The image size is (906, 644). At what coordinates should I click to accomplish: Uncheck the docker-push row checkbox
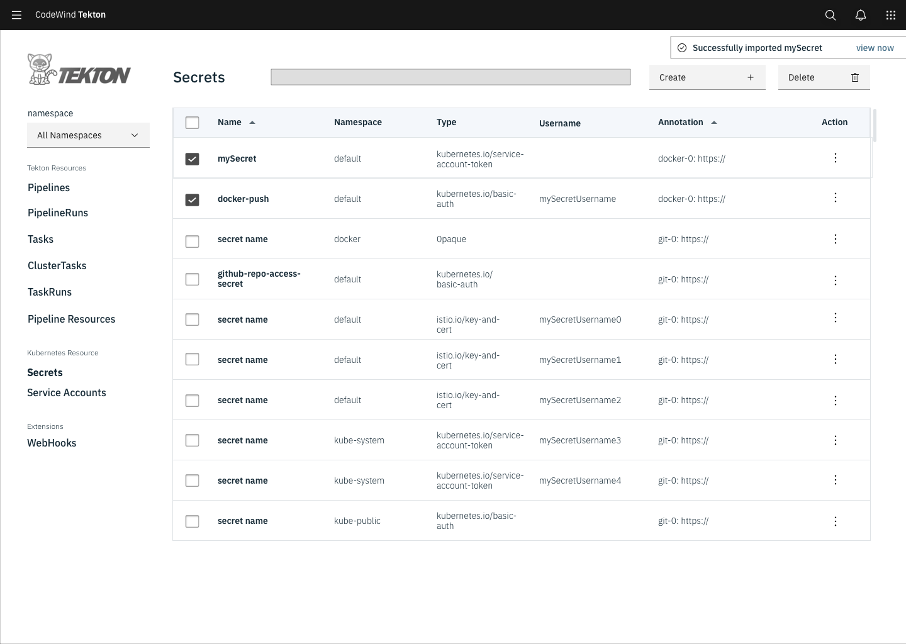tap(192, 199)
